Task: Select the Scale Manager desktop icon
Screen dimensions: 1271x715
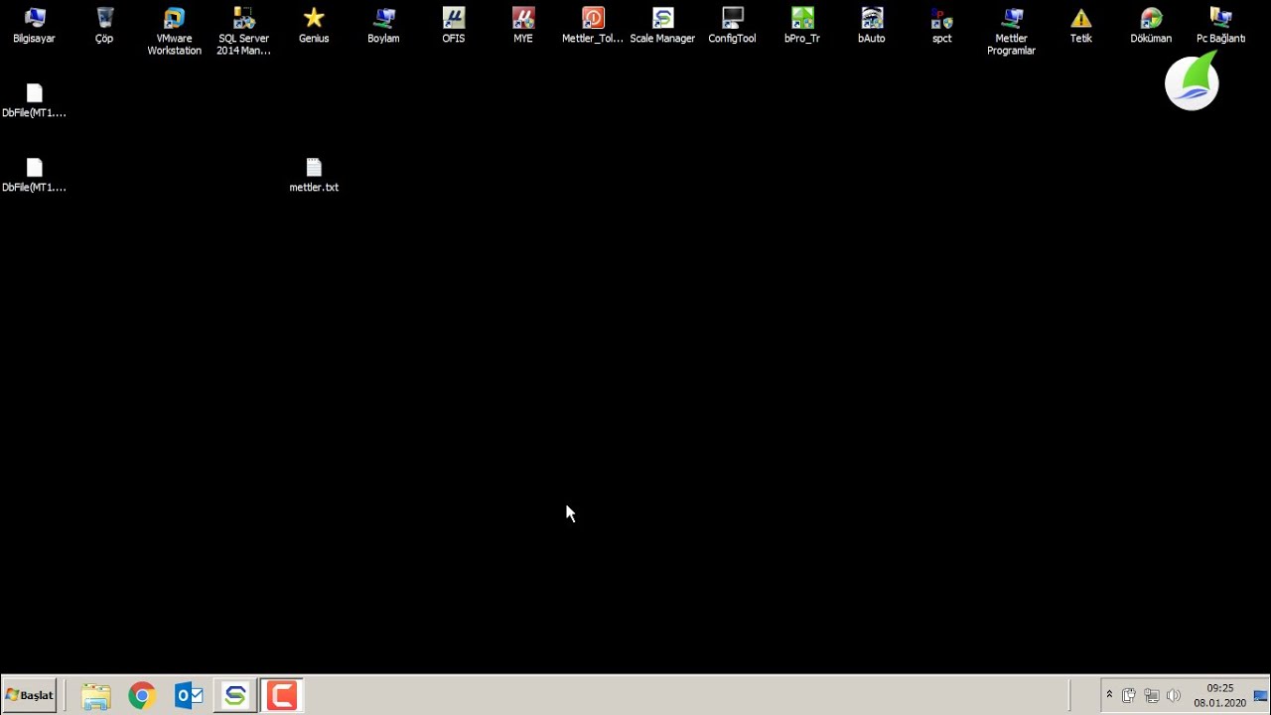Action: pyautogui.click(x=662, y=26)
